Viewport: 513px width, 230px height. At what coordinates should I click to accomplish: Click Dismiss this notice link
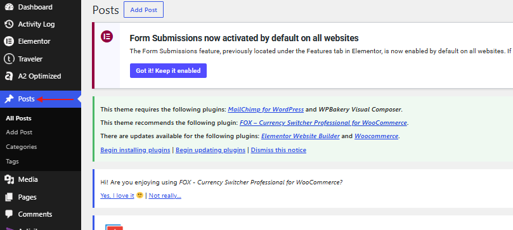[278, 150]
